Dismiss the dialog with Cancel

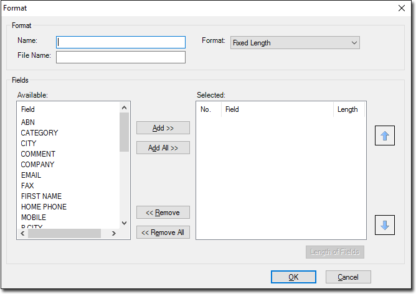click(x=347, y=277)
